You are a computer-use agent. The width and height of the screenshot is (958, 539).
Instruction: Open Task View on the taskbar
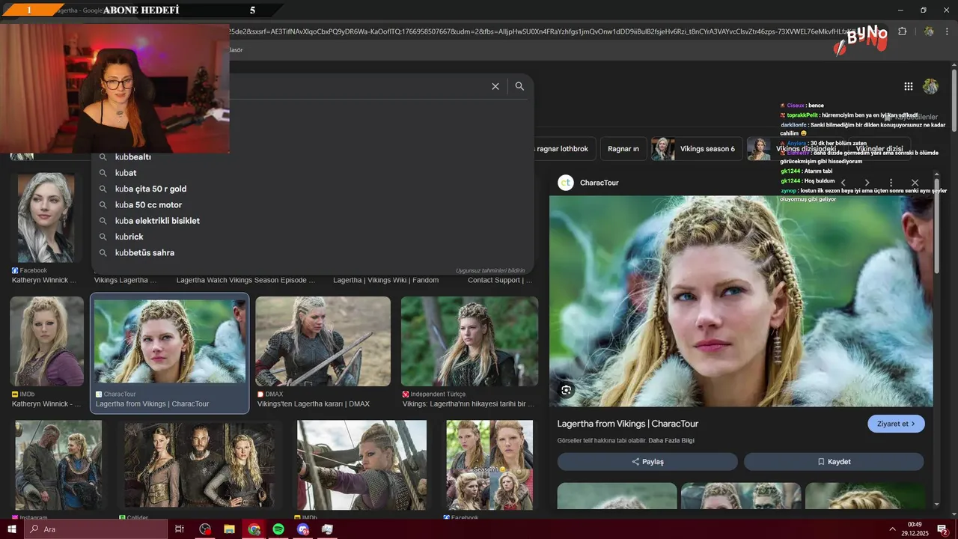coord(180,529)
